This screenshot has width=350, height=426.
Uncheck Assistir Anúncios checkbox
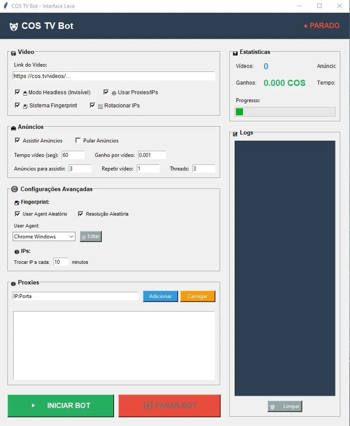pyautogui.click(x=18, y=140)
